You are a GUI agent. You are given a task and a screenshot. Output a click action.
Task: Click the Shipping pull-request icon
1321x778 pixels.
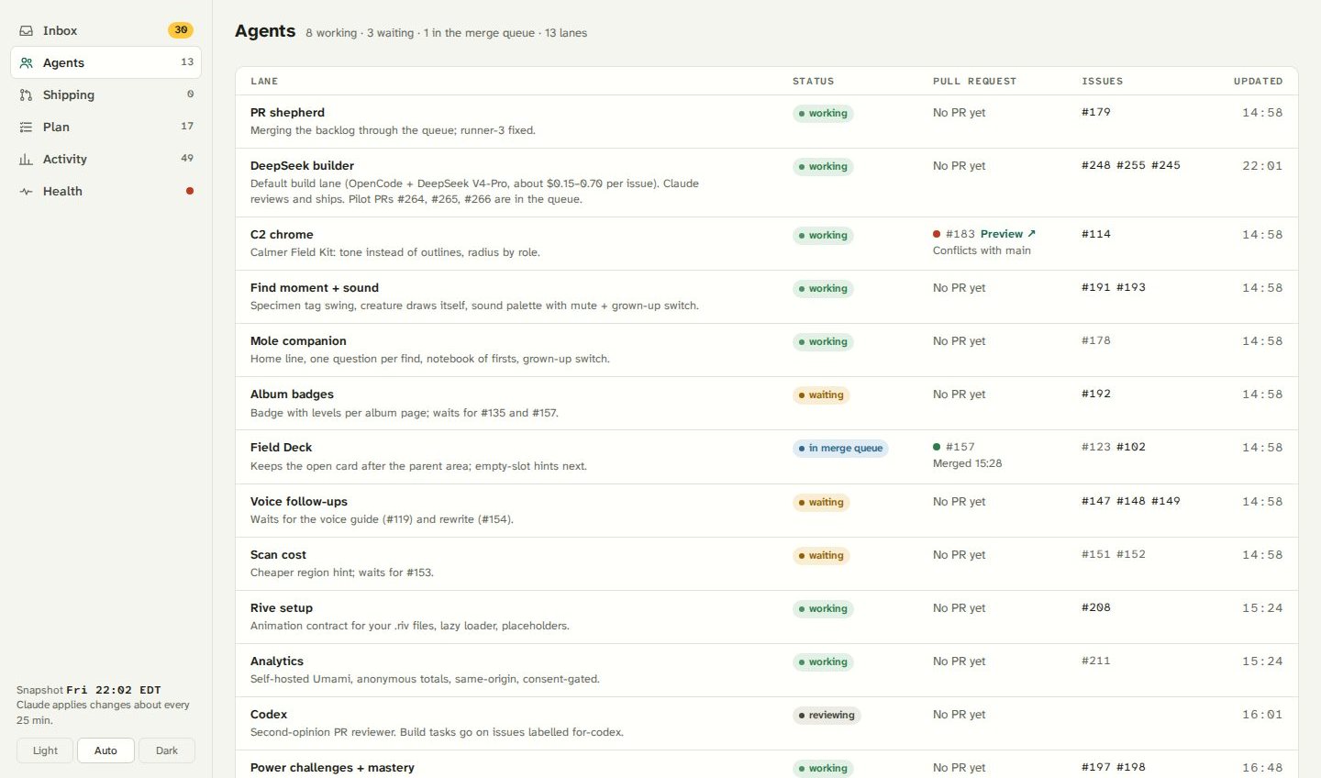tap(26, 94)
